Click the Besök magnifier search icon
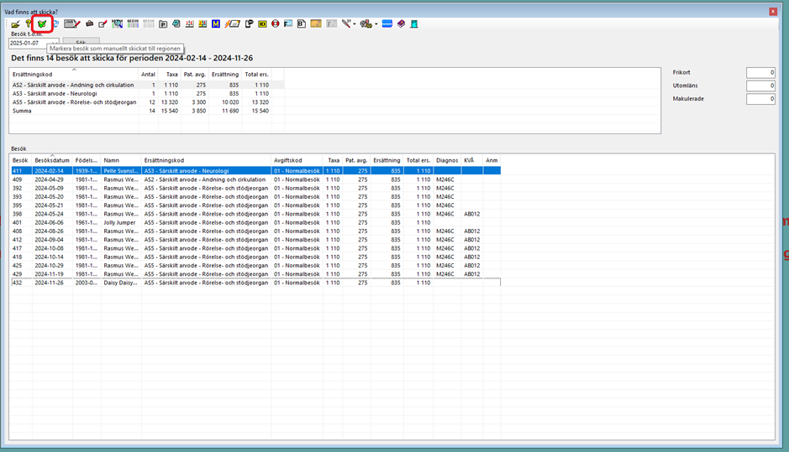The image size is (789, 452). tap(118, 23)
